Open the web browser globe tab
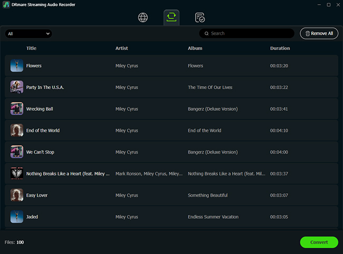 point(143,17)
